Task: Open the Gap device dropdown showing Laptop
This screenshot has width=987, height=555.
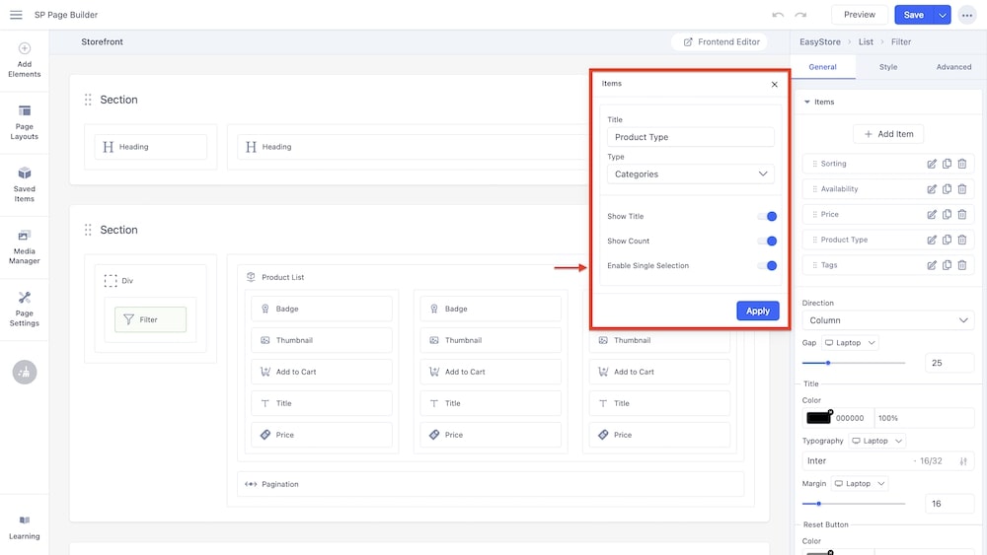Action: coord(850,343)
